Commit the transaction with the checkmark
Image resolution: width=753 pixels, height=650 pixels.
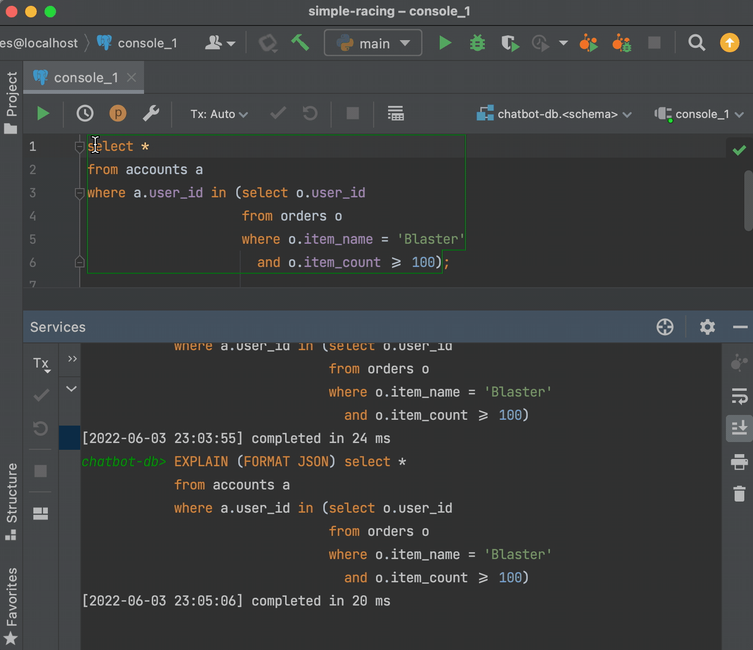tap(277, 114)
